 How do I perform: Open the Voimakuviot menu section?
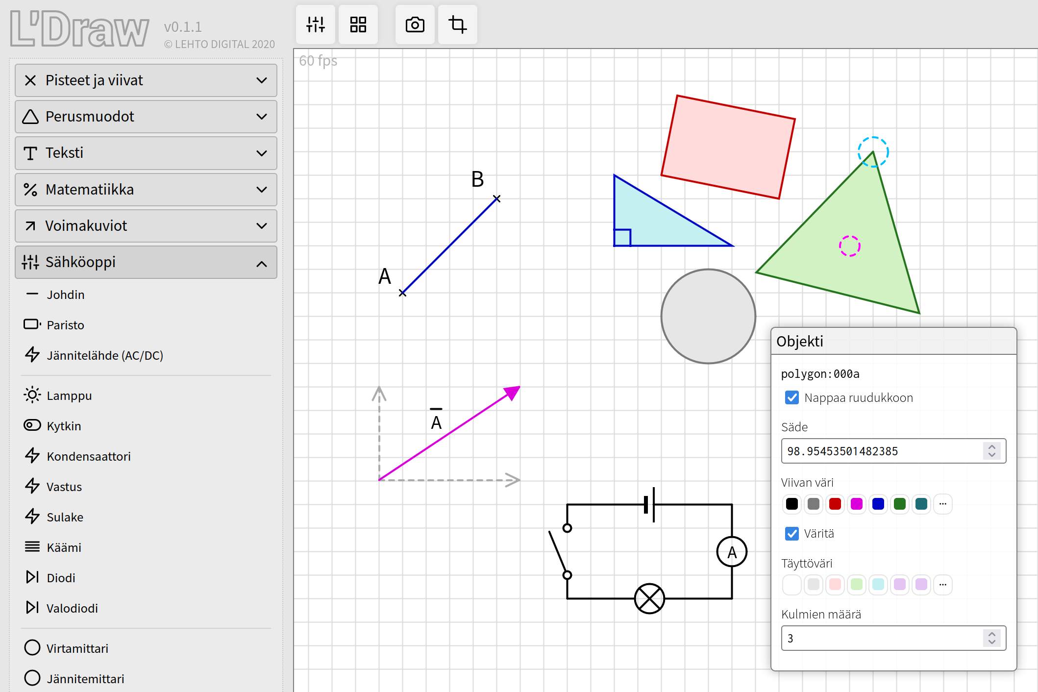(x=146, y=226)
